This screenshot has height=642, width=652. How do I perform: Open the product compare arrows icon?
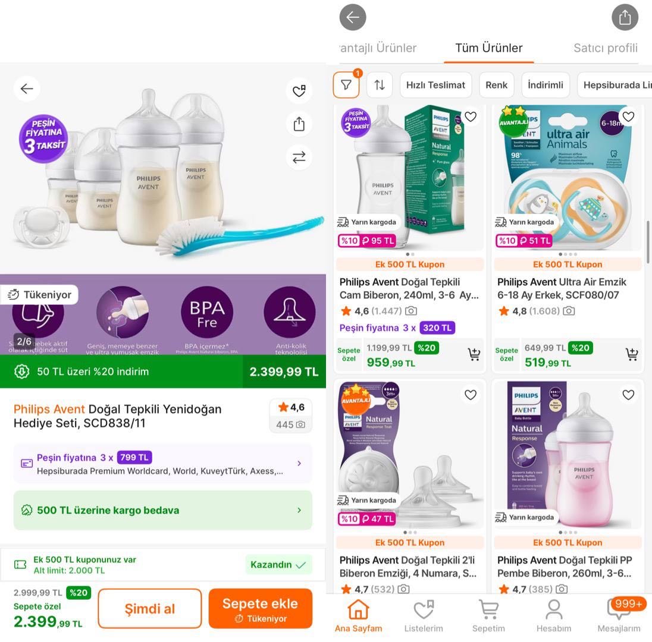[x=299, y=157]
